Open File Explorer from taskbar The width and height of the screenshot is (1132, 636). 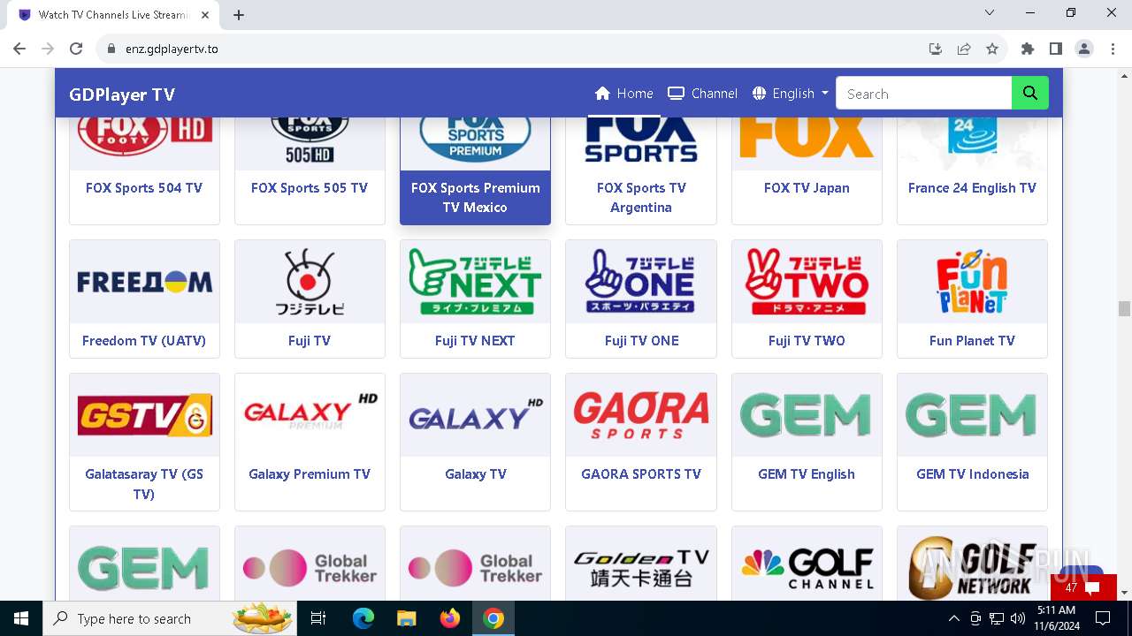(406, 618)
